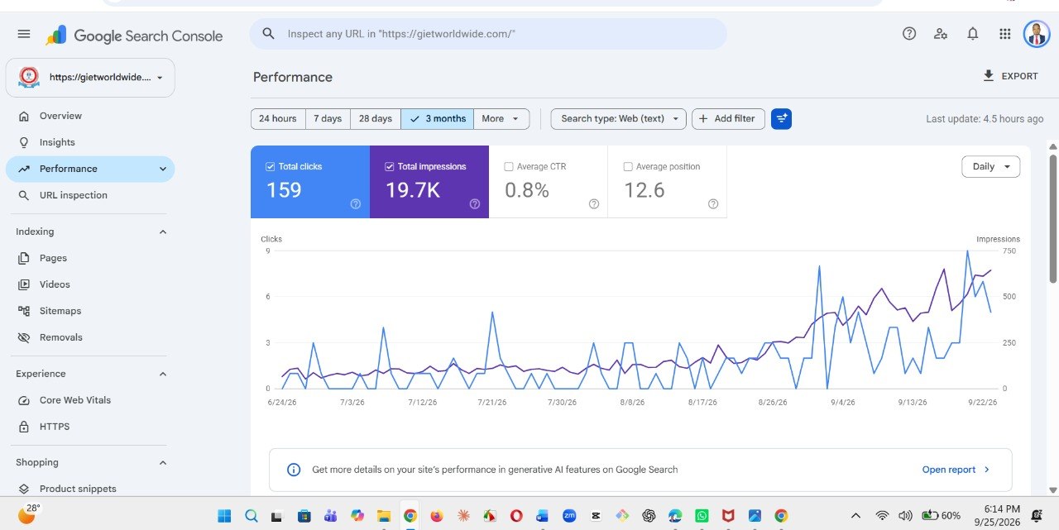Enable the Average CTR checkbox
1059x530 pixels.
[509, 166]
